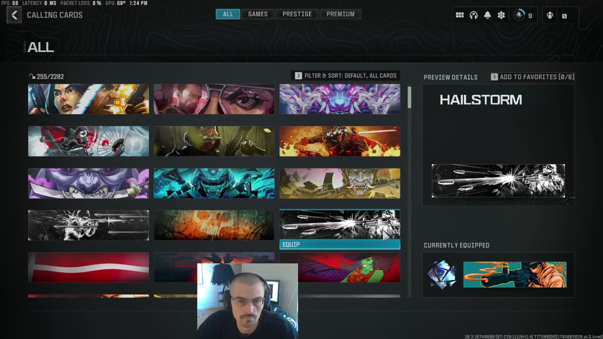
Task: Select the red ninja with fans card
Action: (89, 141)
